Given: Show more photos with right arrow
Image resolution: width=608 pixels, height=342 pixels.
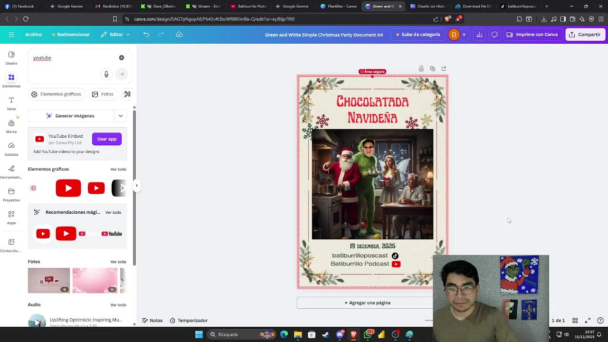Looking at the screenshot, I should tap(122, 280).
